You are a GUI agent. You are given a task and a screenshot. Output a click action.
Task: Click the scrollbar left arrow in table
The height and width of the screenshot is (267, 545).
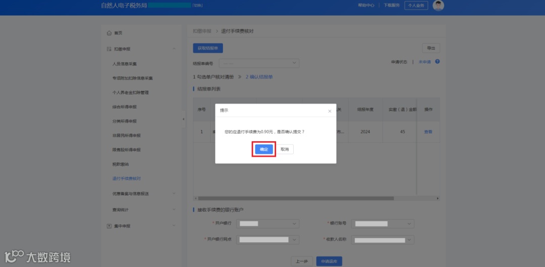195,199
